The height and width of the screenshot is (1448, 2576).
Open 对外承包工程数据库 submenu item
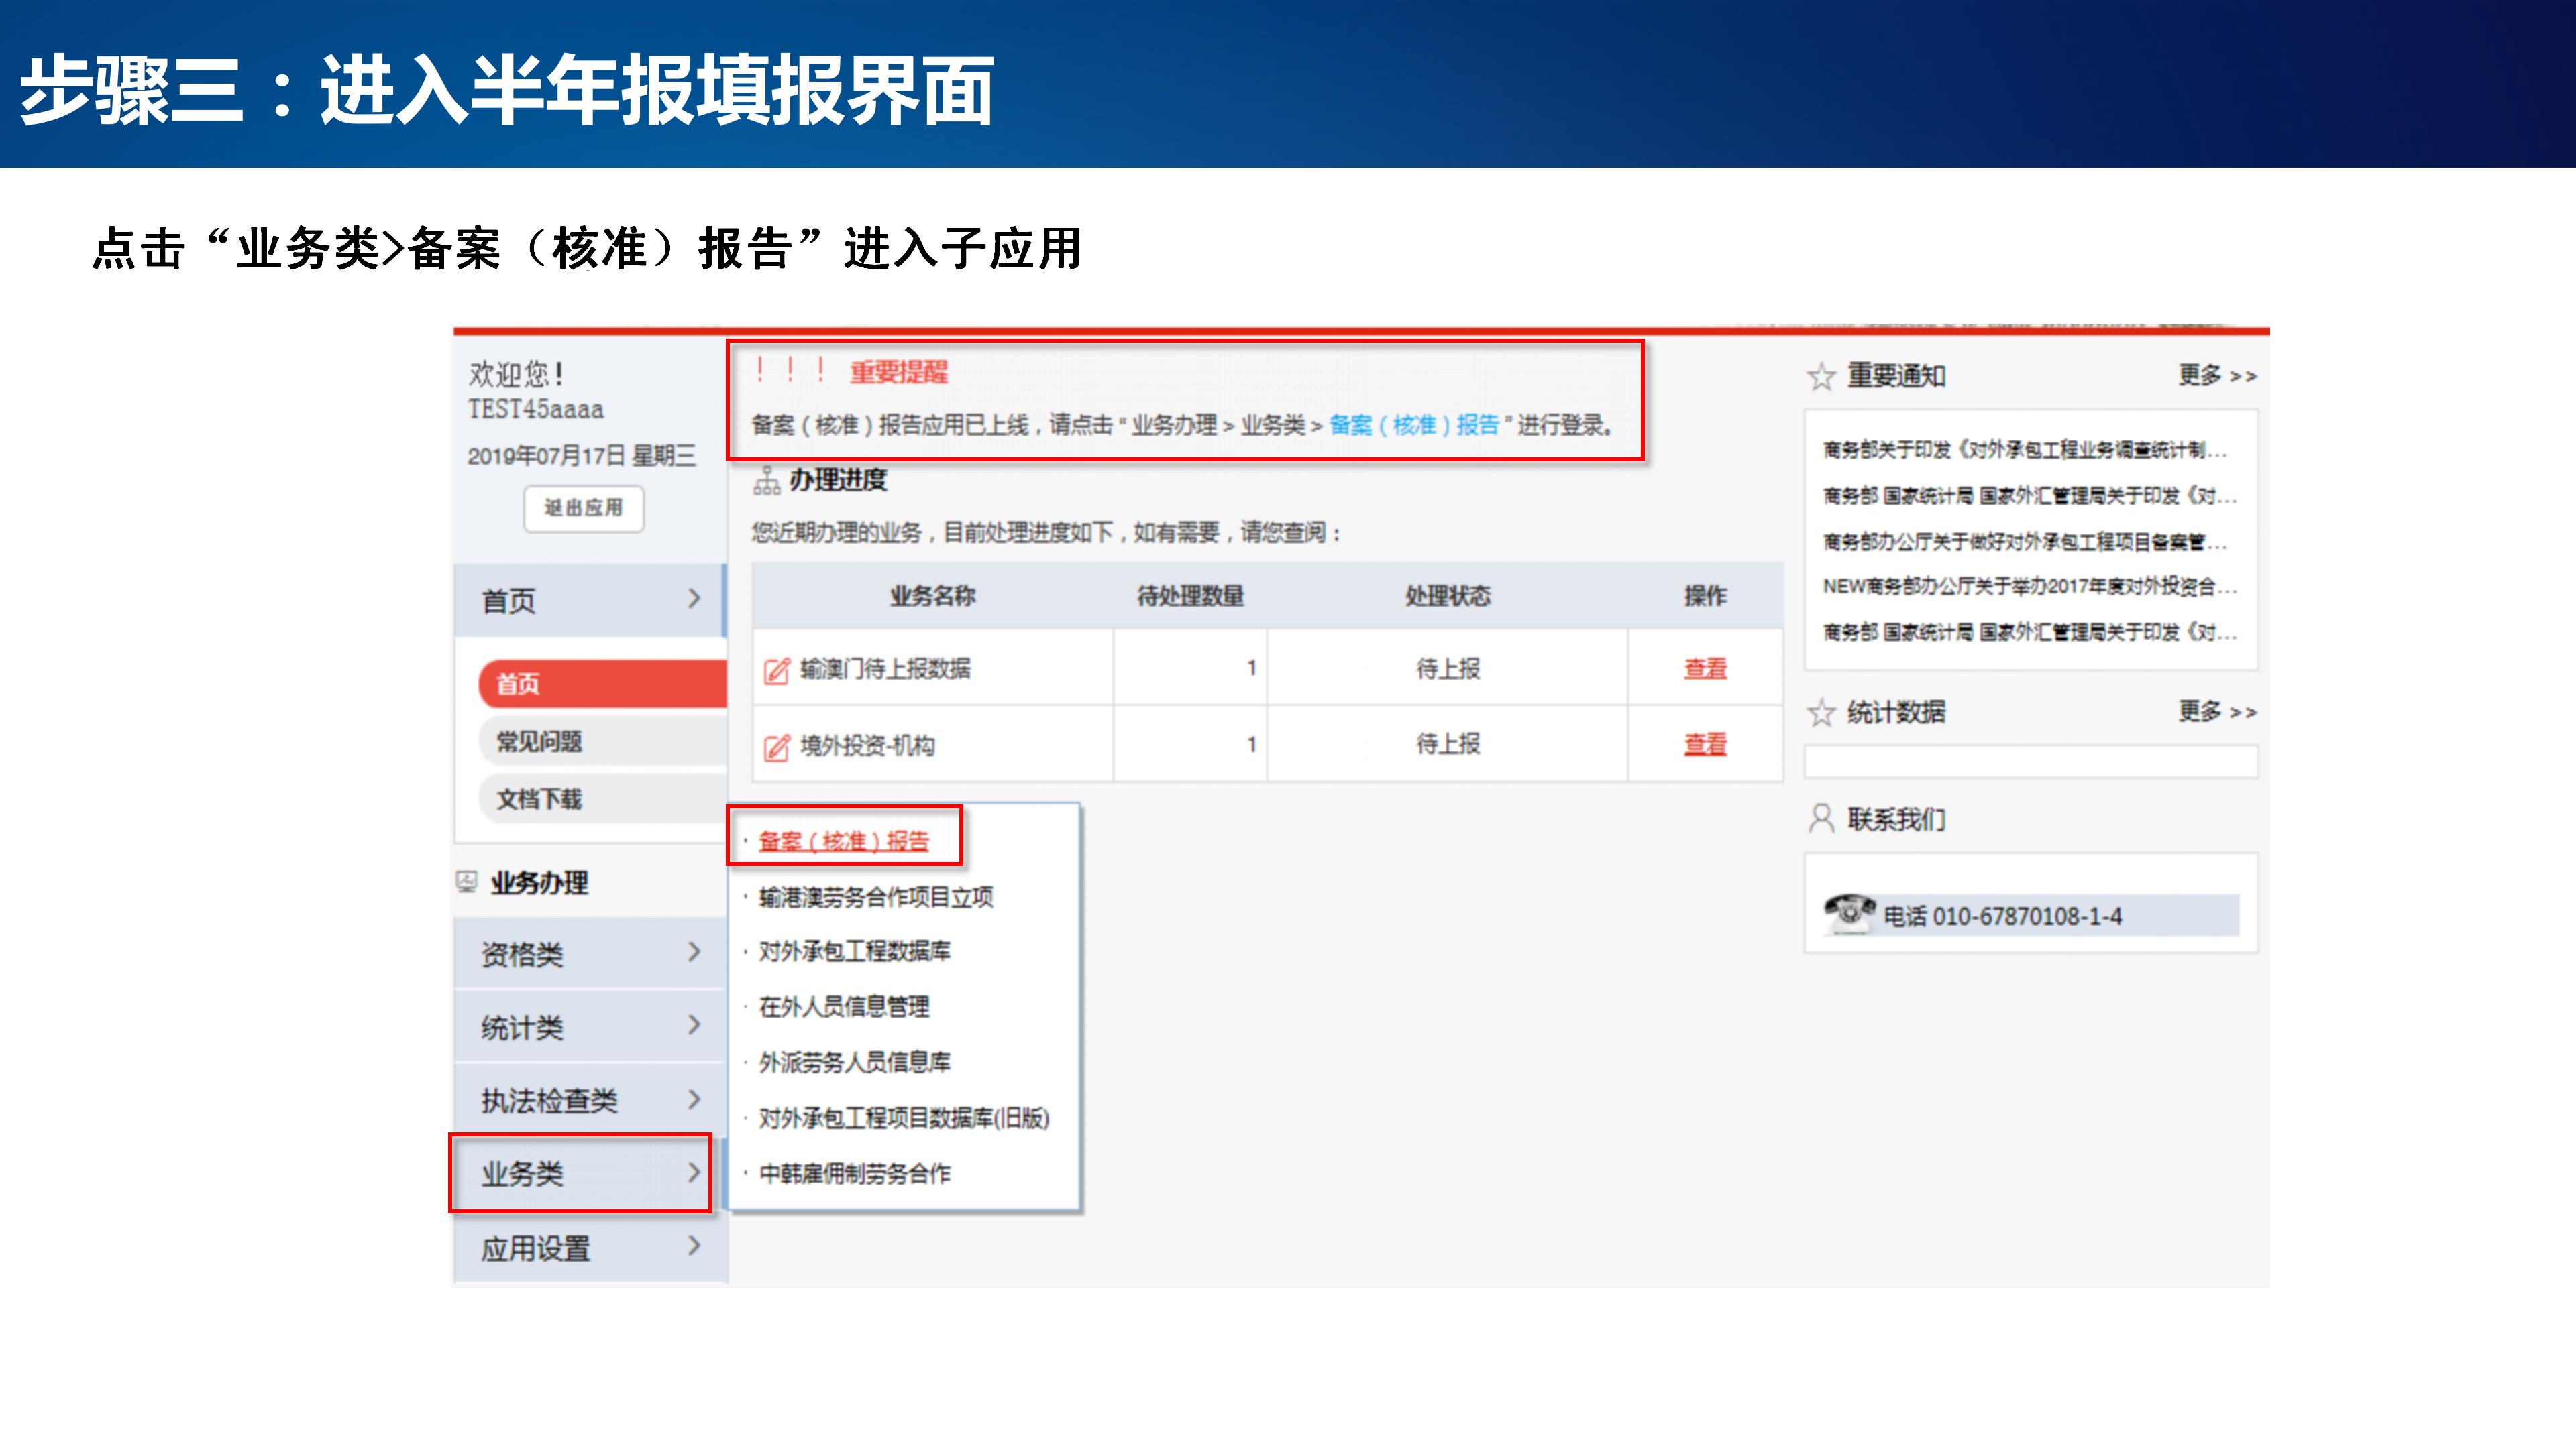[x=854, y=951]
